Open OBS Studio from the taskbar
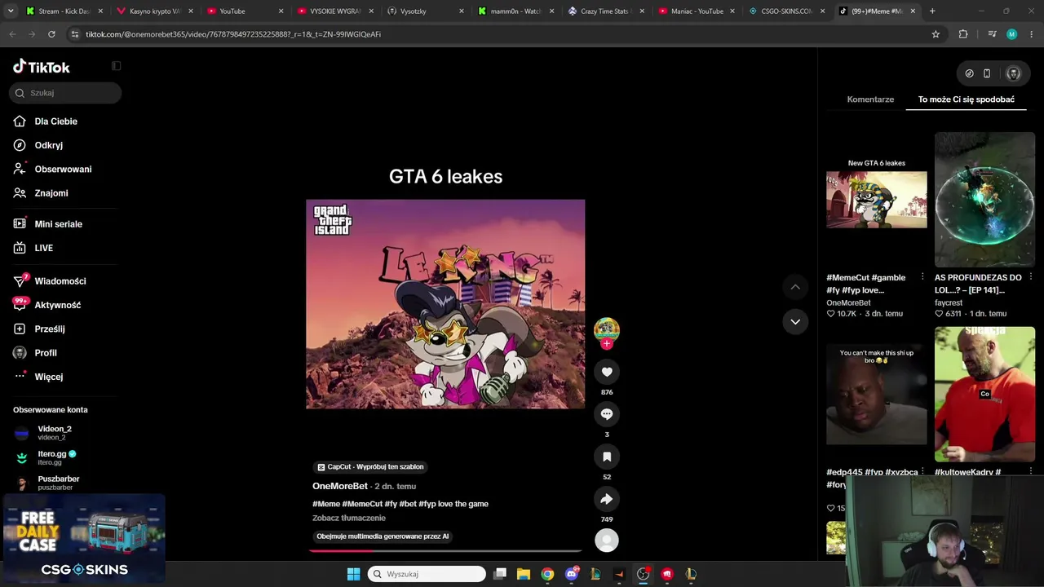1044x587 pixels. pos(644,574)
